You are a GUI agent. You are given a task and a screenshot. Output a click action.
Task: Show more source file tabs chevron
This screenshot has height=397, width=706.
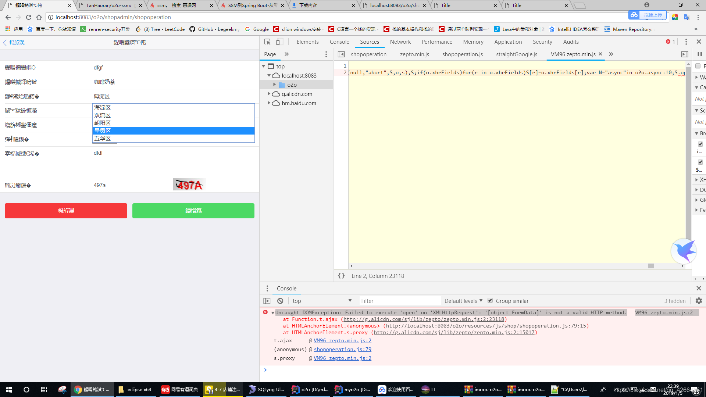(x=611, y=54)
